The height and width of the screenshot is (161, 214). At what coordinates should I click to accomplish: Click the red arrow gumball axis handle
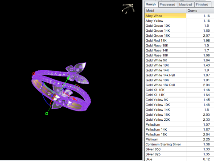tap(75, 99)
